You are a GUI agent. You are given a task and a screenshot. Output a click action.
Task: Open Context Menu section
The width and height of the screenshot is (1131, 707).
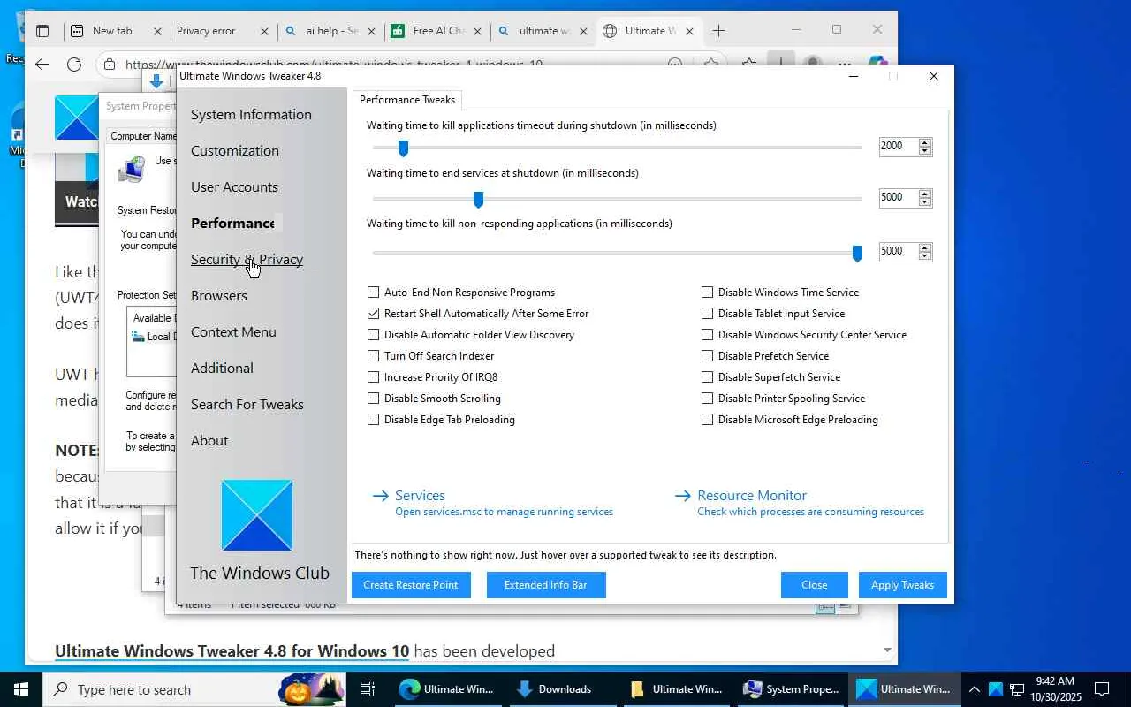[x=233, y=332]
